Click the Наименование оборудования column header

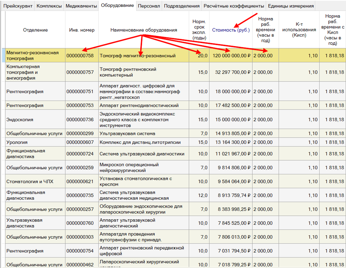tap(144, 30)
